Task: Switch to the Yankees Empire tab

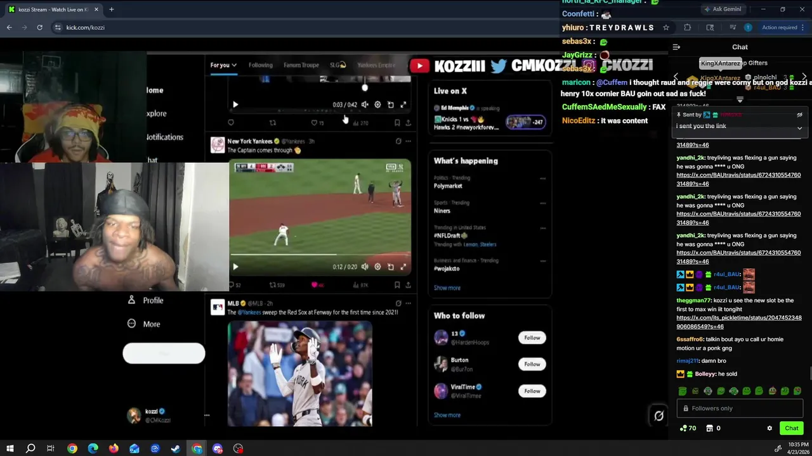Action: tap(376, 65)
